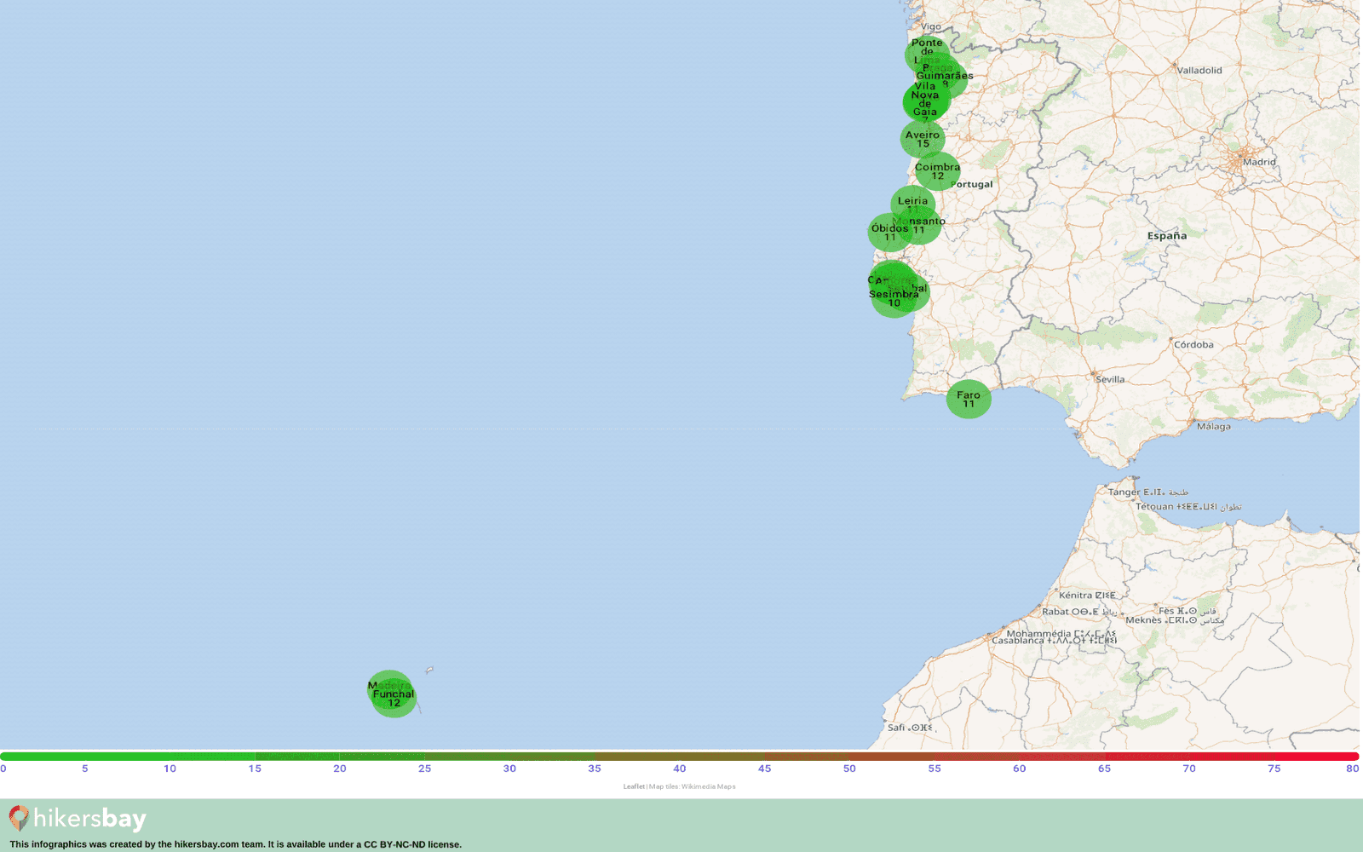Click the Sevilla label on the map
This screenshot has height=852, width=1363.
point(1110,379)
